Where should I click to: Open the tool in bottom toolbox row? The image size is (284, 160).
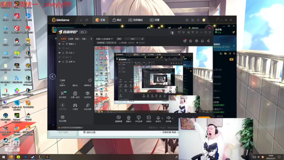pos(62,118)
